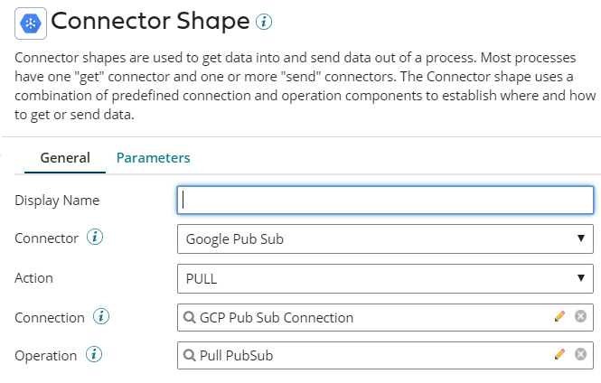Screen dimensions: 601x383
Task: Show help for the Connector field
Action: point(95,238)
